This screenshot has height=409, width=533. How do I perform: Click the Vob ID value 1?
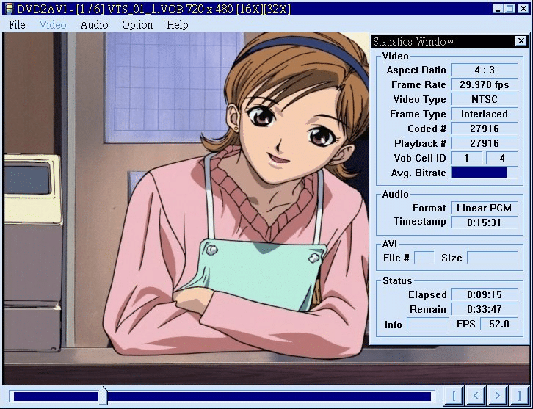[467, 158]
